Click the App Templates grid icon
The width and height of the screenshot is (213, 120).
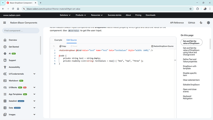tap(5, 94)
